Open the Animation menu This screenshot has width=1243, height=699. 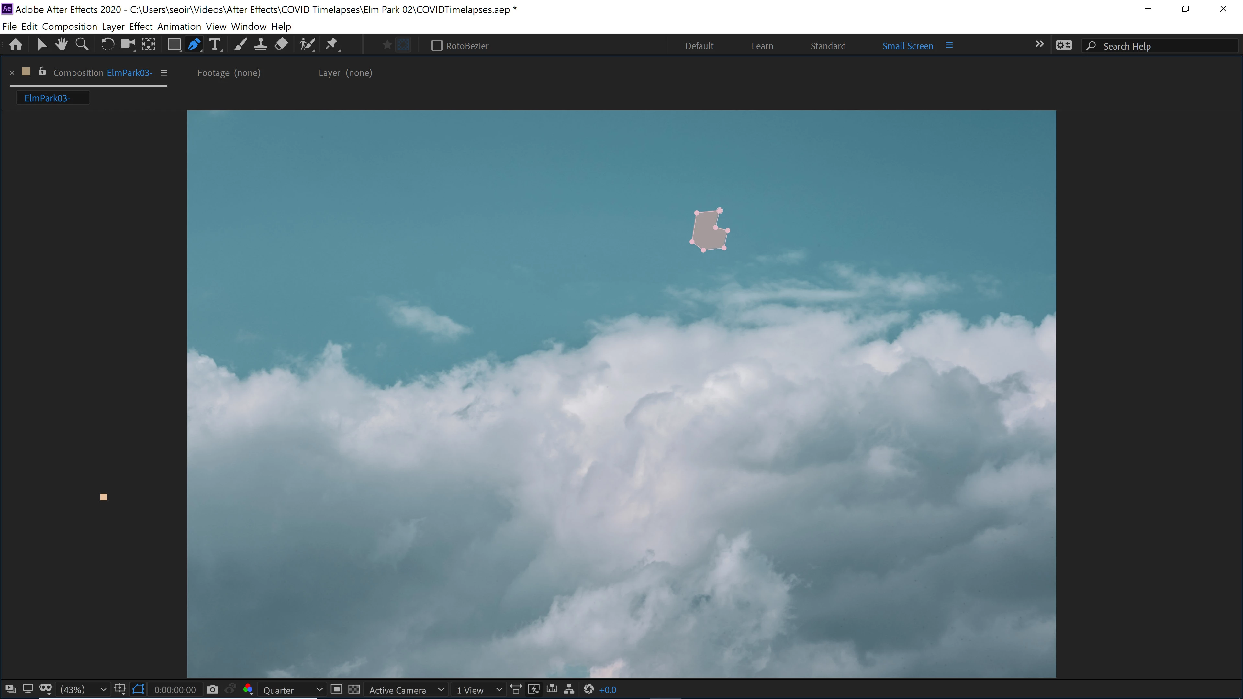[179, 27]
